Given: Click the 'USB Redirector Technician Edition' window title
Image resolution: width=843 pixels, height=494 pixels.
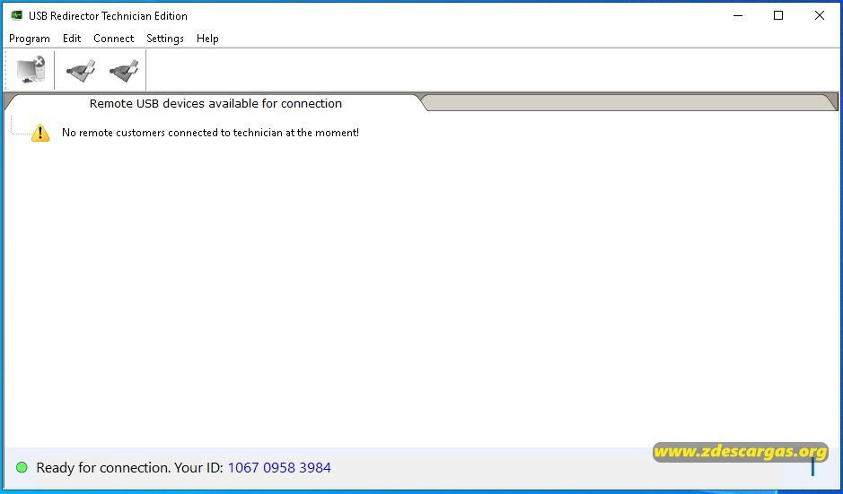Looking at the screenshot, I should 108,15.
